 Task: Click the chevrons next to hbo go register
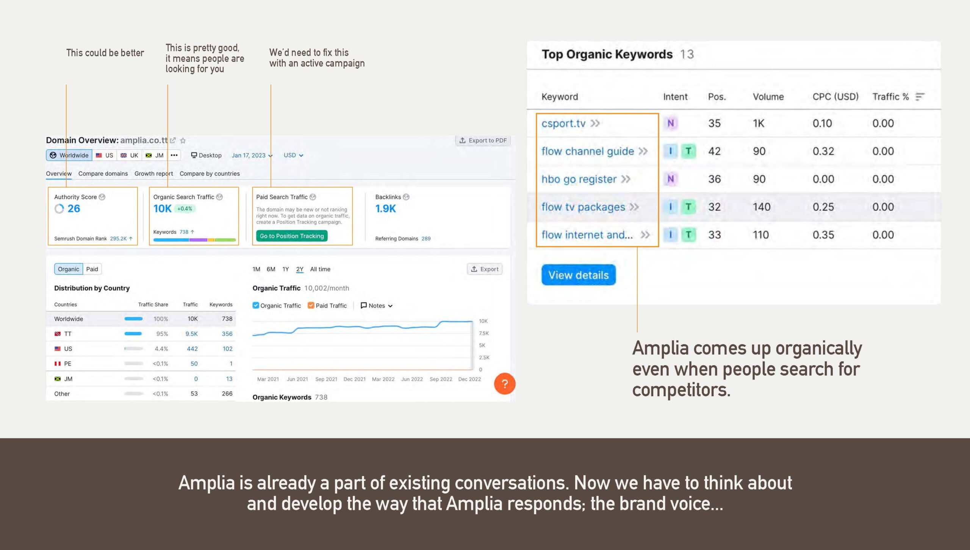(626, 179)
